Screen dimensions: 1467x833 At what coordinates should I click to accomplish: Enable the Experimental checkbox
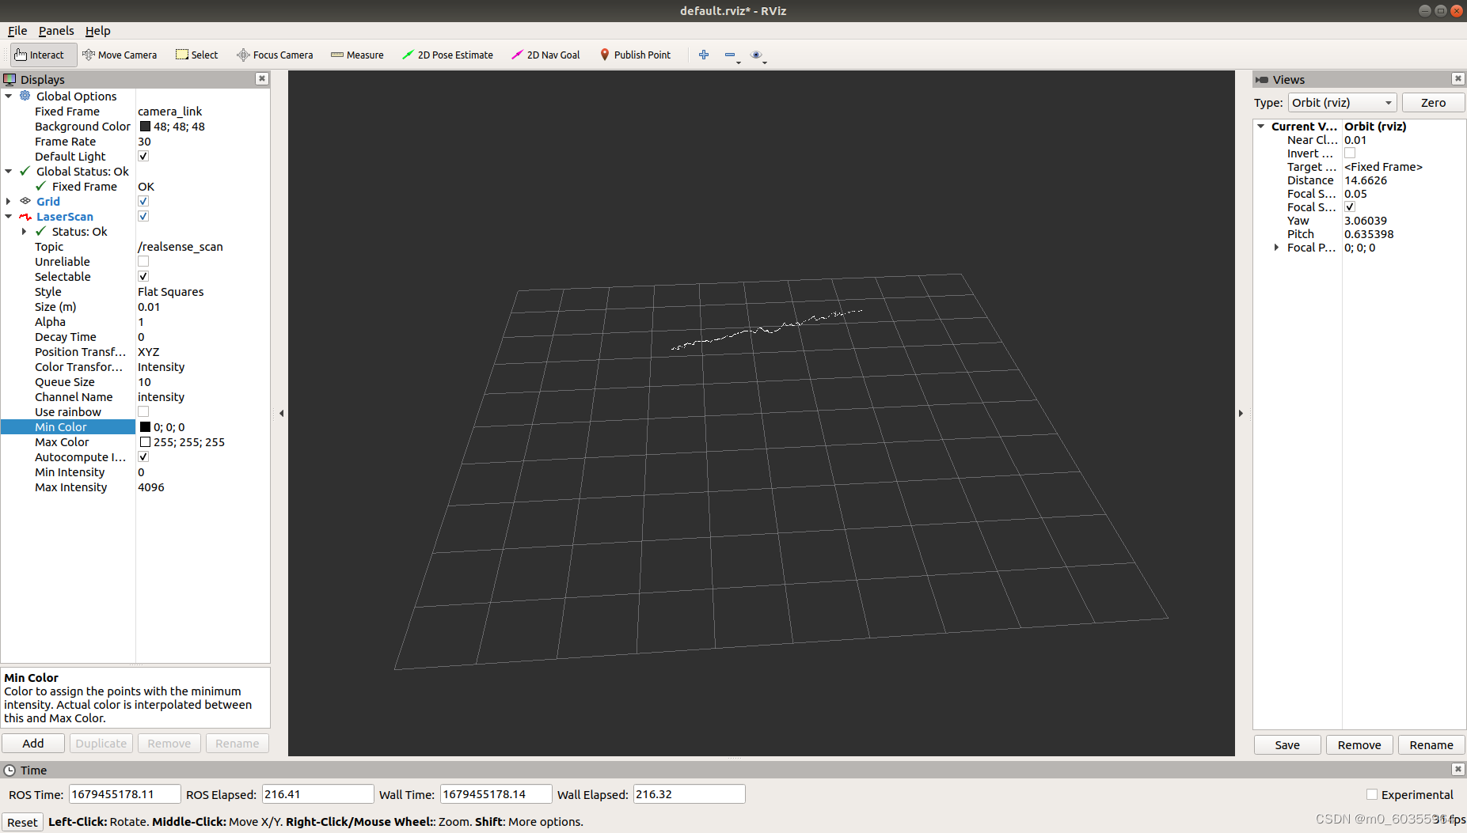coord(1372,794)
